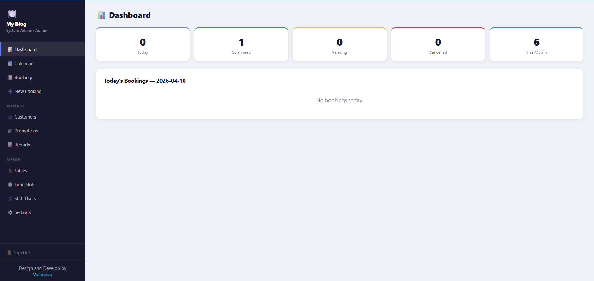Select the Pending bookings stat card
This screenshot has width=594, height=281.
click(340, 44)
